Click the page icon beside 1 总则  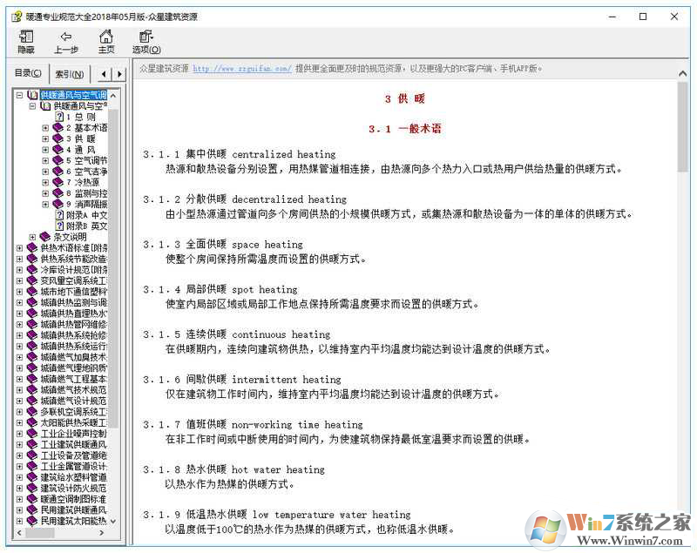(x=59, y=117)
